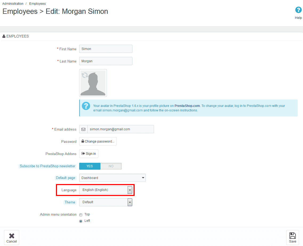Click the employees person icon in panel header

click(x=4, y=36)
